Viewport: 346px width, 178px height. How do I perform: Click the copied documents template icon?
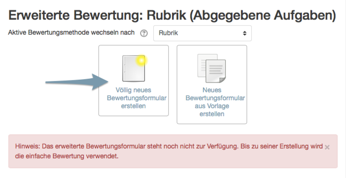pyautogui.click(x=212, y=68)
